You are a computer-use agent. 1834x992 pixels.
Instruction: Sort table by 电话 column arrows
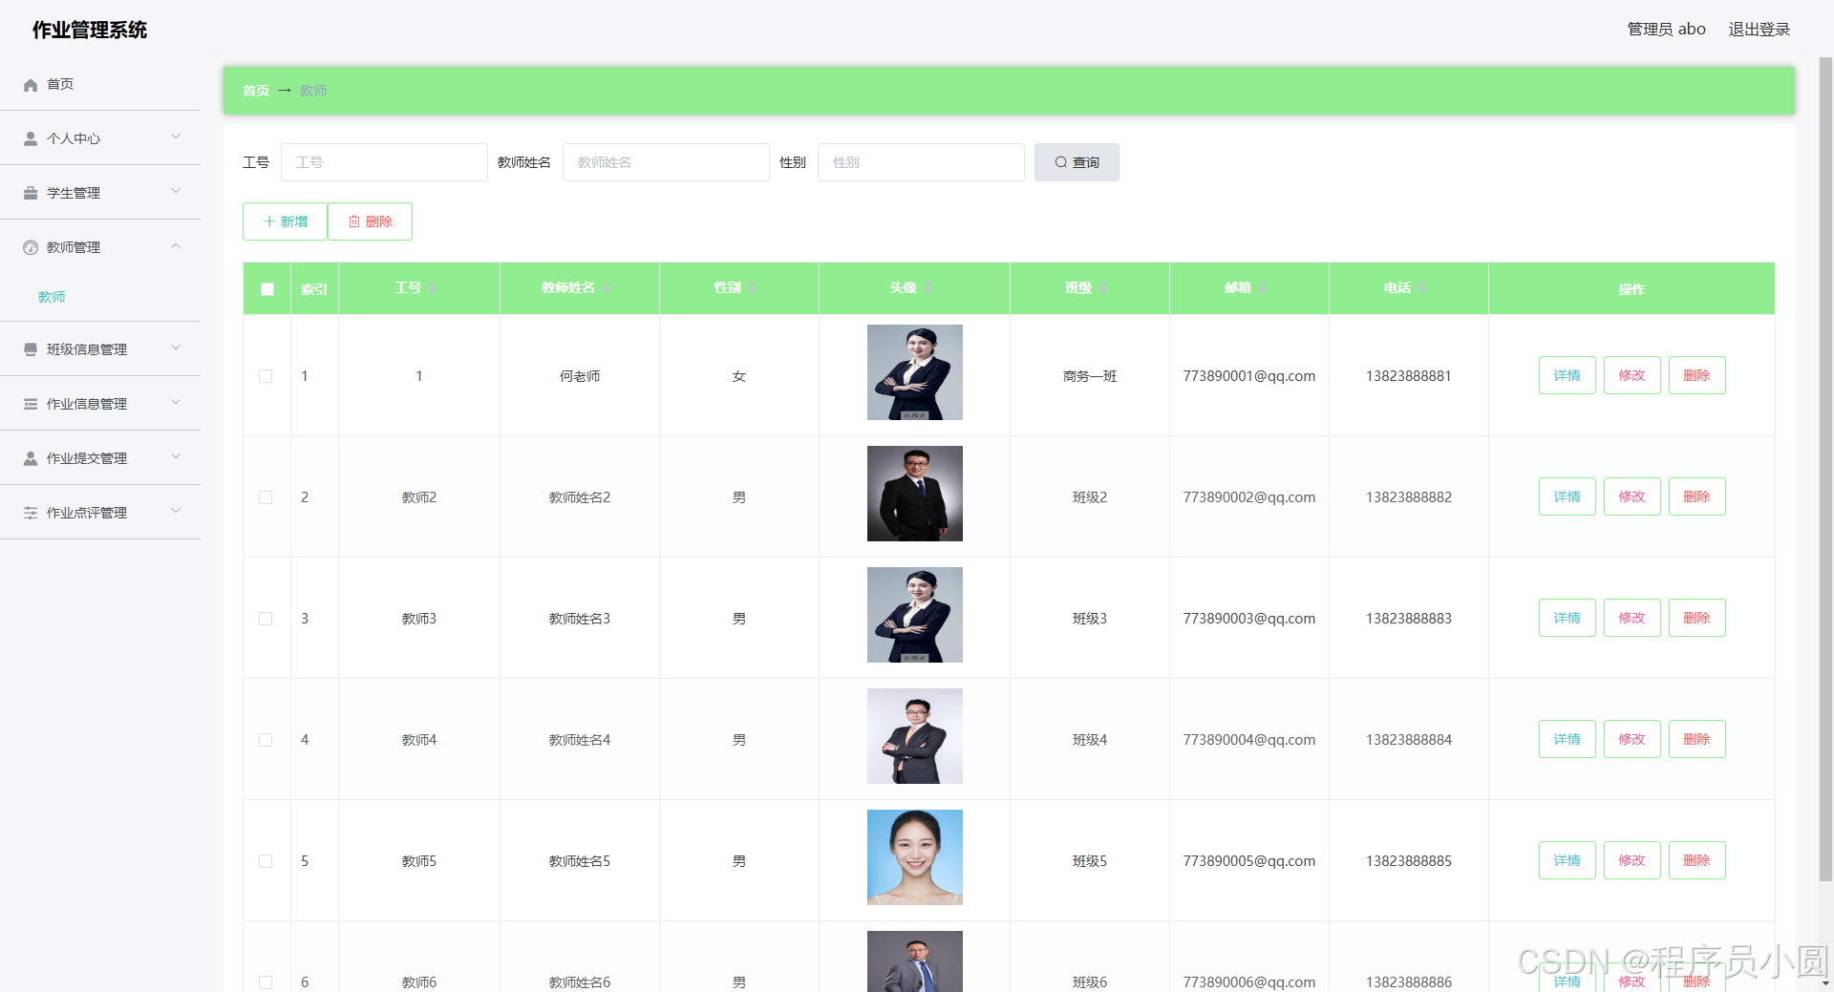[x=1422, y=288]
